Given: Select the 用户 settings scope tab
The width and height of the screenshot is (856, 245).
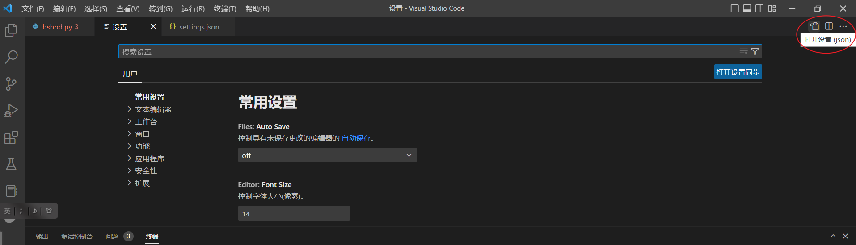Looking at the screenshot, I should point(130,74).
